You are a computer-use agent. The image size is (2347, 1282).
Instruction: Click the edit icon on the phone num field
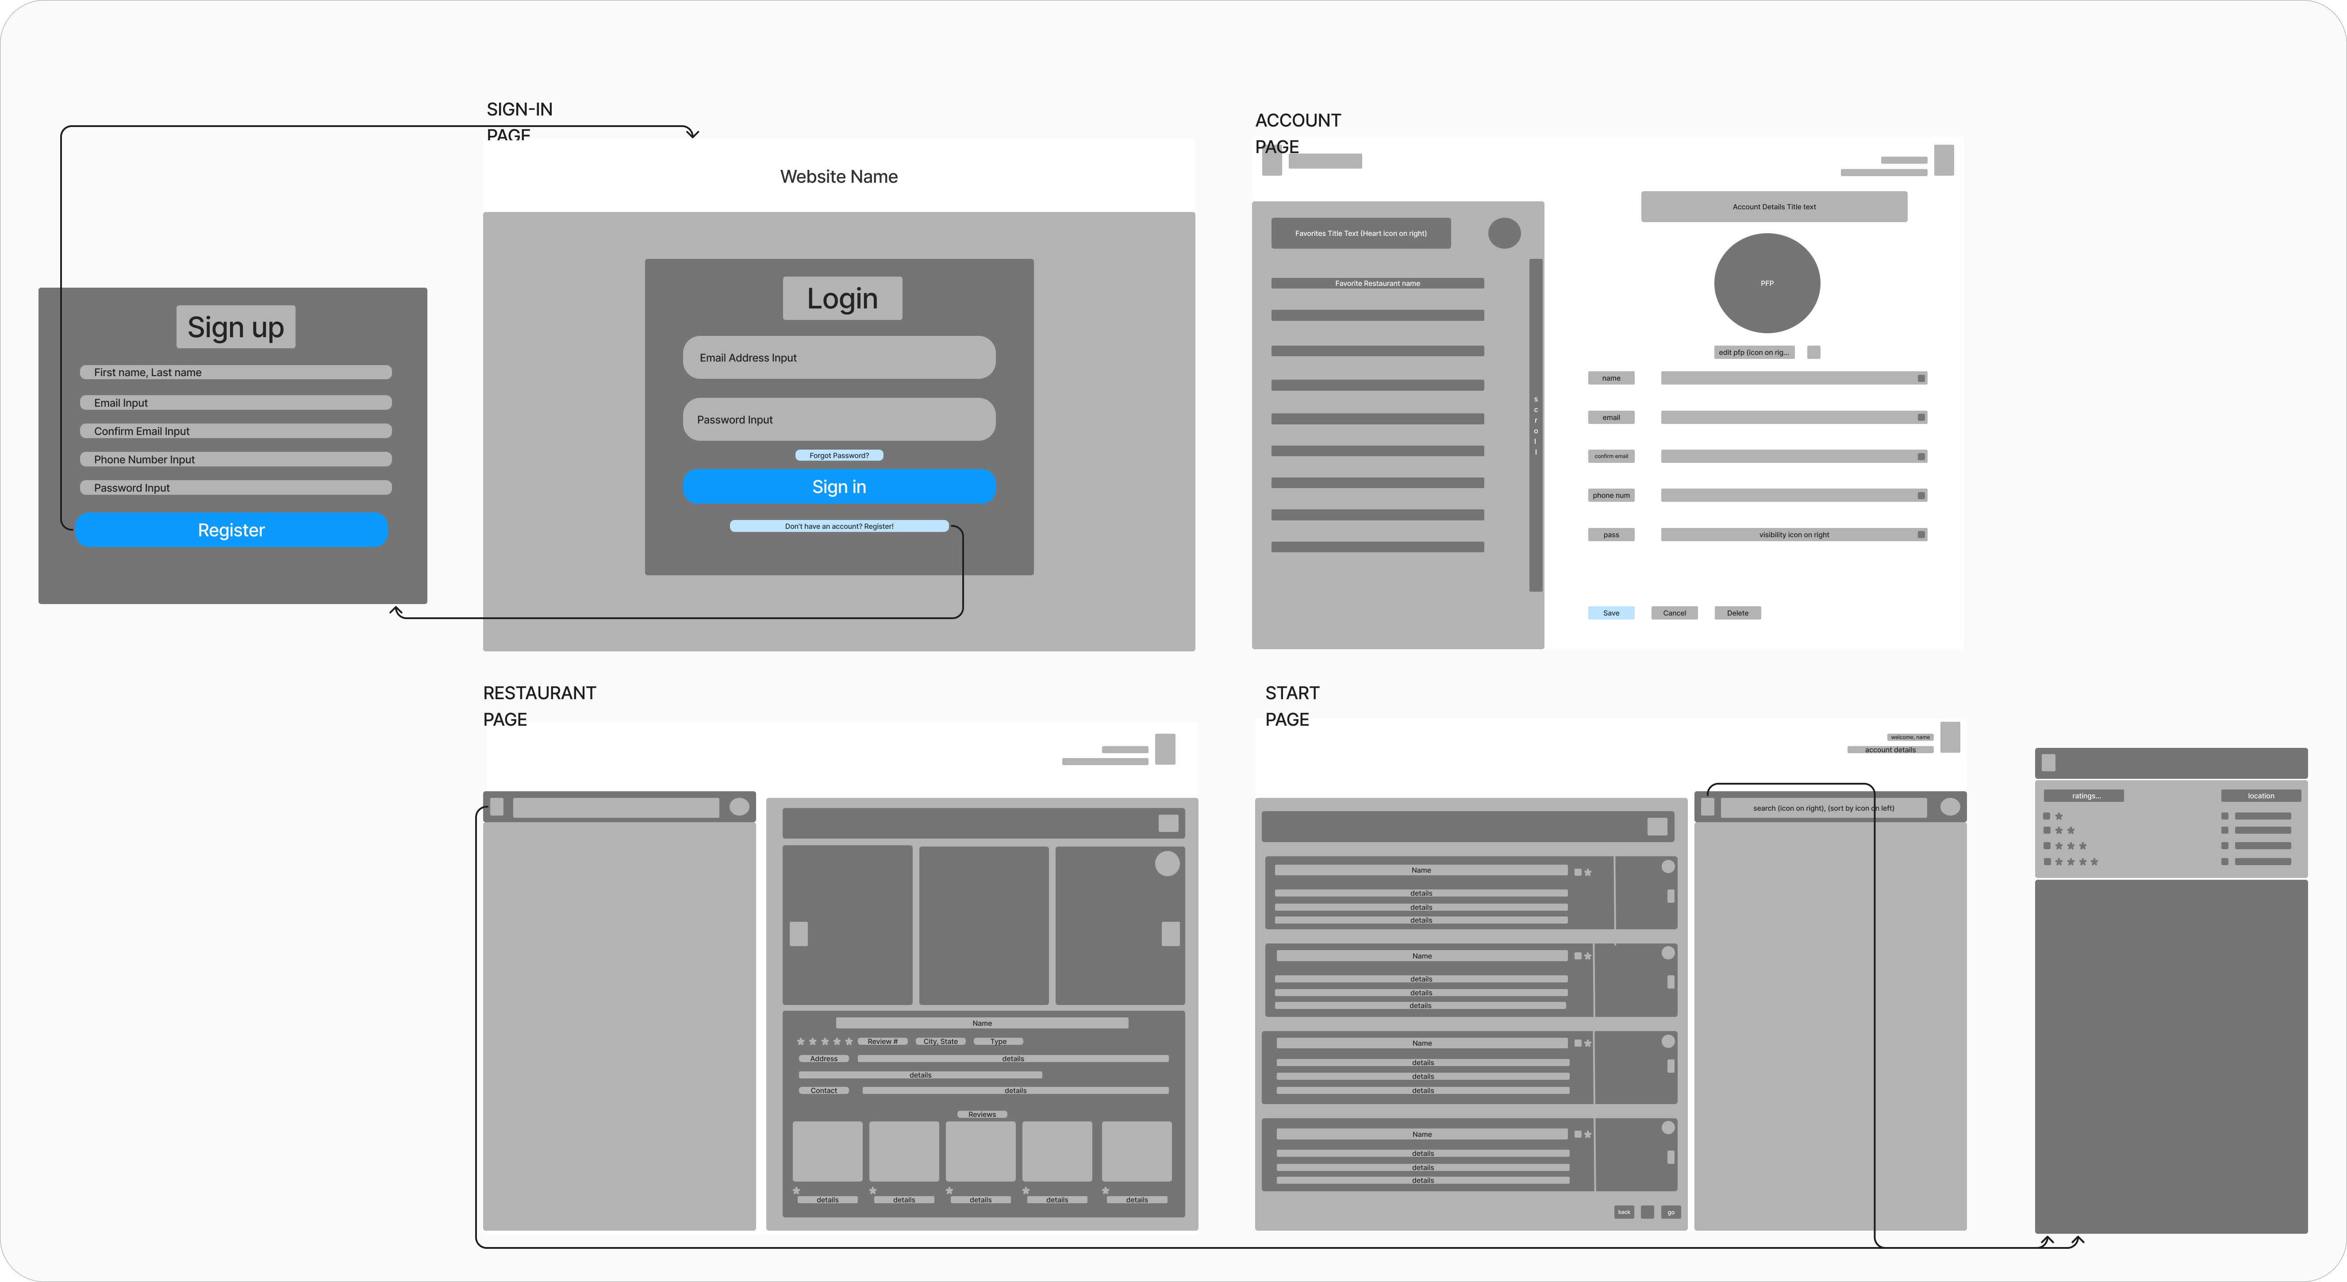pos(1921,496)
